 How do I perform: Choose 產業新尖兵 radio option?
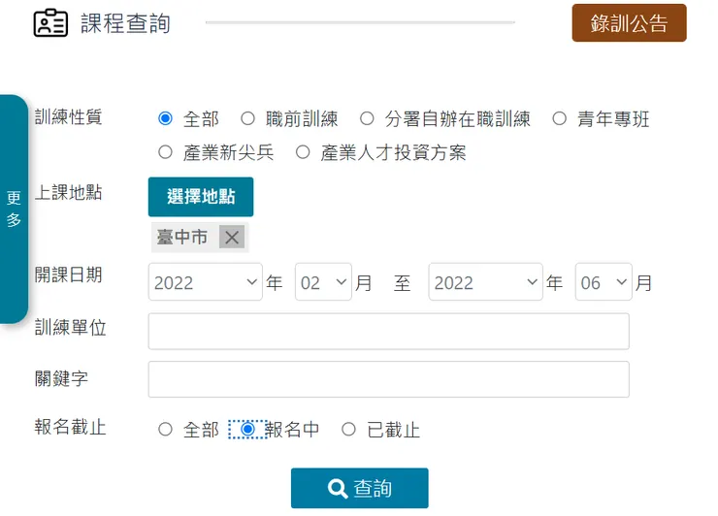point(165,152)
